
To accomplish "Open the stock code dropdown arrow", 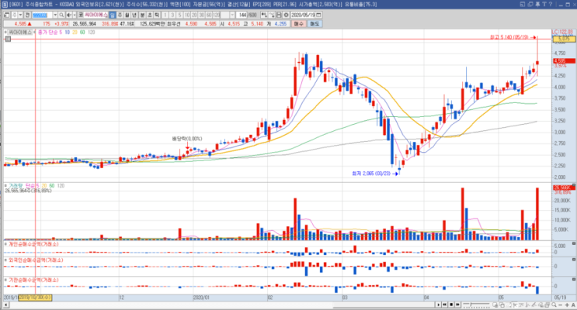I will point(55,15).
